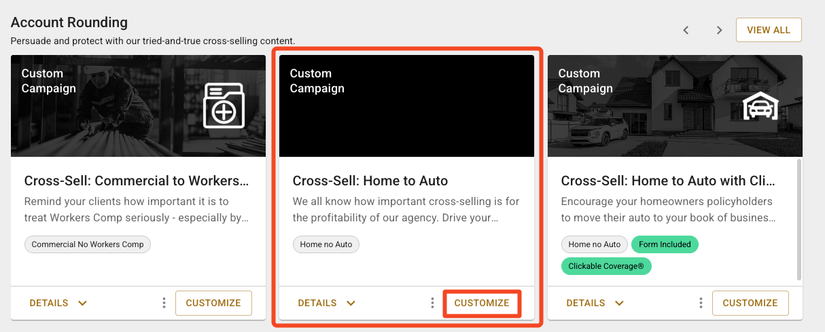
Task: Go to next carousel page arrow
Action: [719, 31]
